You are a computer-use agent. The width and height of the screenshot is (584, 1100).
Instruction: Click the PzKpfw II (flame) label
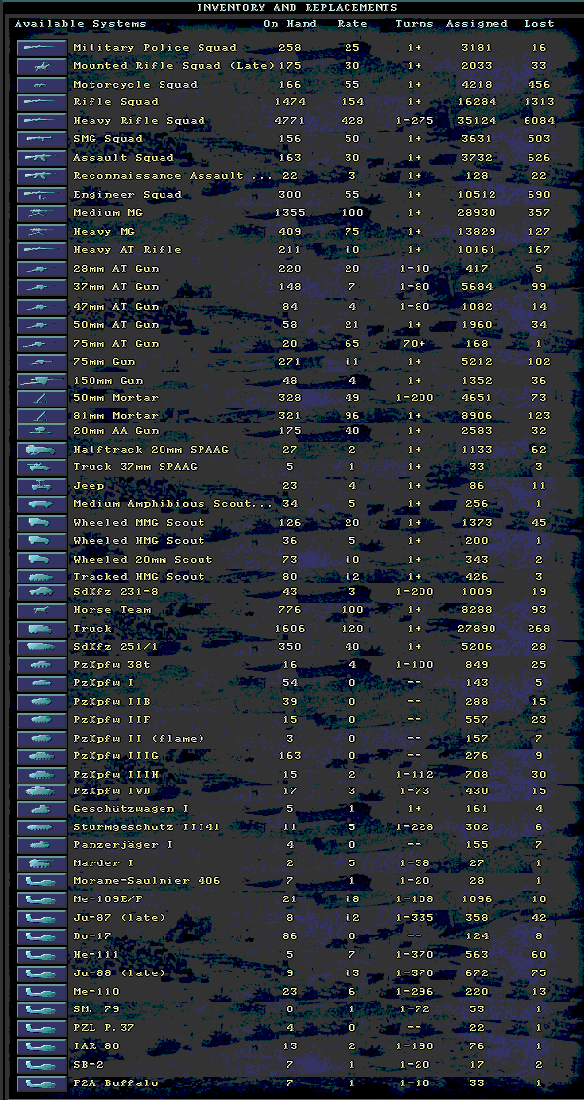click(x=139, y=738)
